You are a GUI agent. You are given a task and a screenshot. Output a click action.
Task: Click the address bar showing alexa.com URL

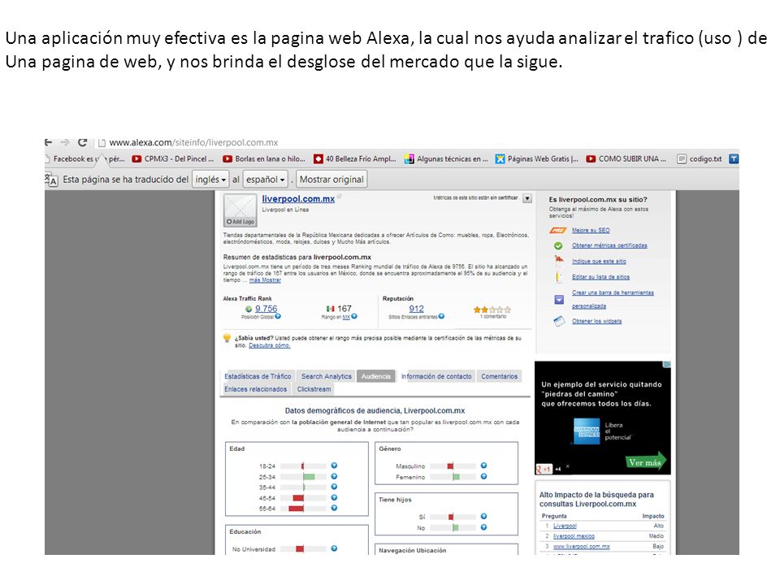(193, 142)
